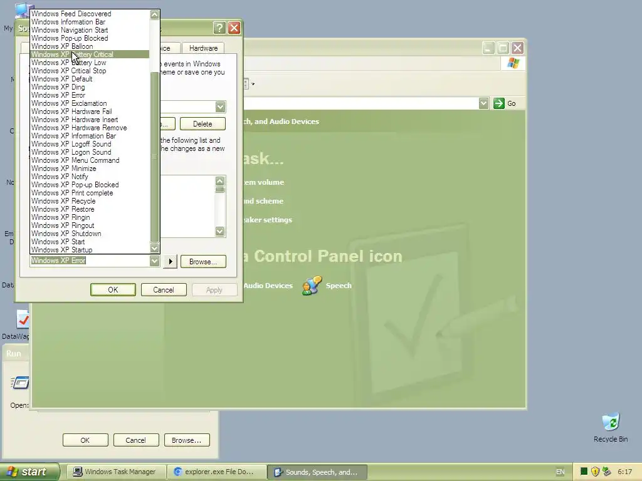Choose Windows XP Battery Critical
The image size is (642, 481).
pyautogui.click(x=90, y=54)
